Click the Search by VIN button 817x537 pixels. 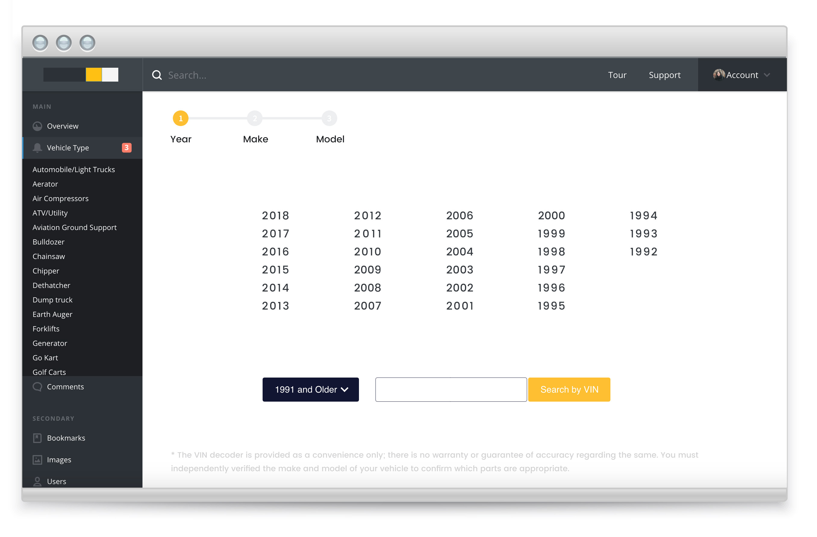coord(569,389)
